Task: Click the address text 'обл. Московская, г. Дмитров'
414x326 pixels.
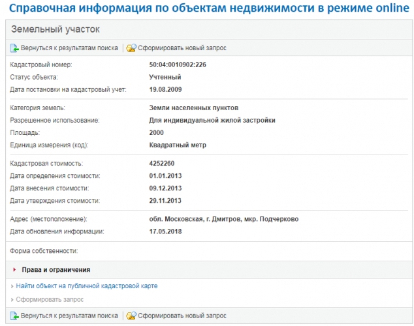Action: point(194,219)
